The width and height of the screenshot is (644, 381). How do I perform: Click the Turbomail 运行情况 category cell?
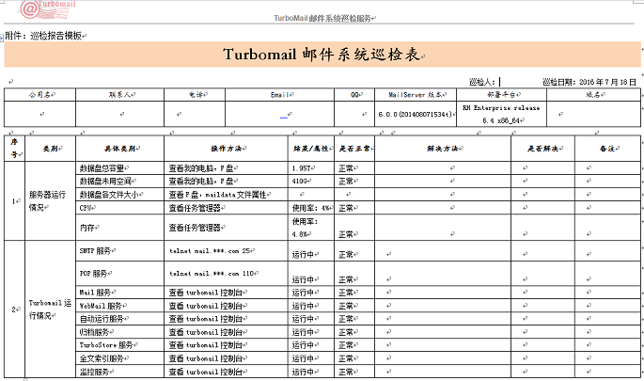coord(50,310)
